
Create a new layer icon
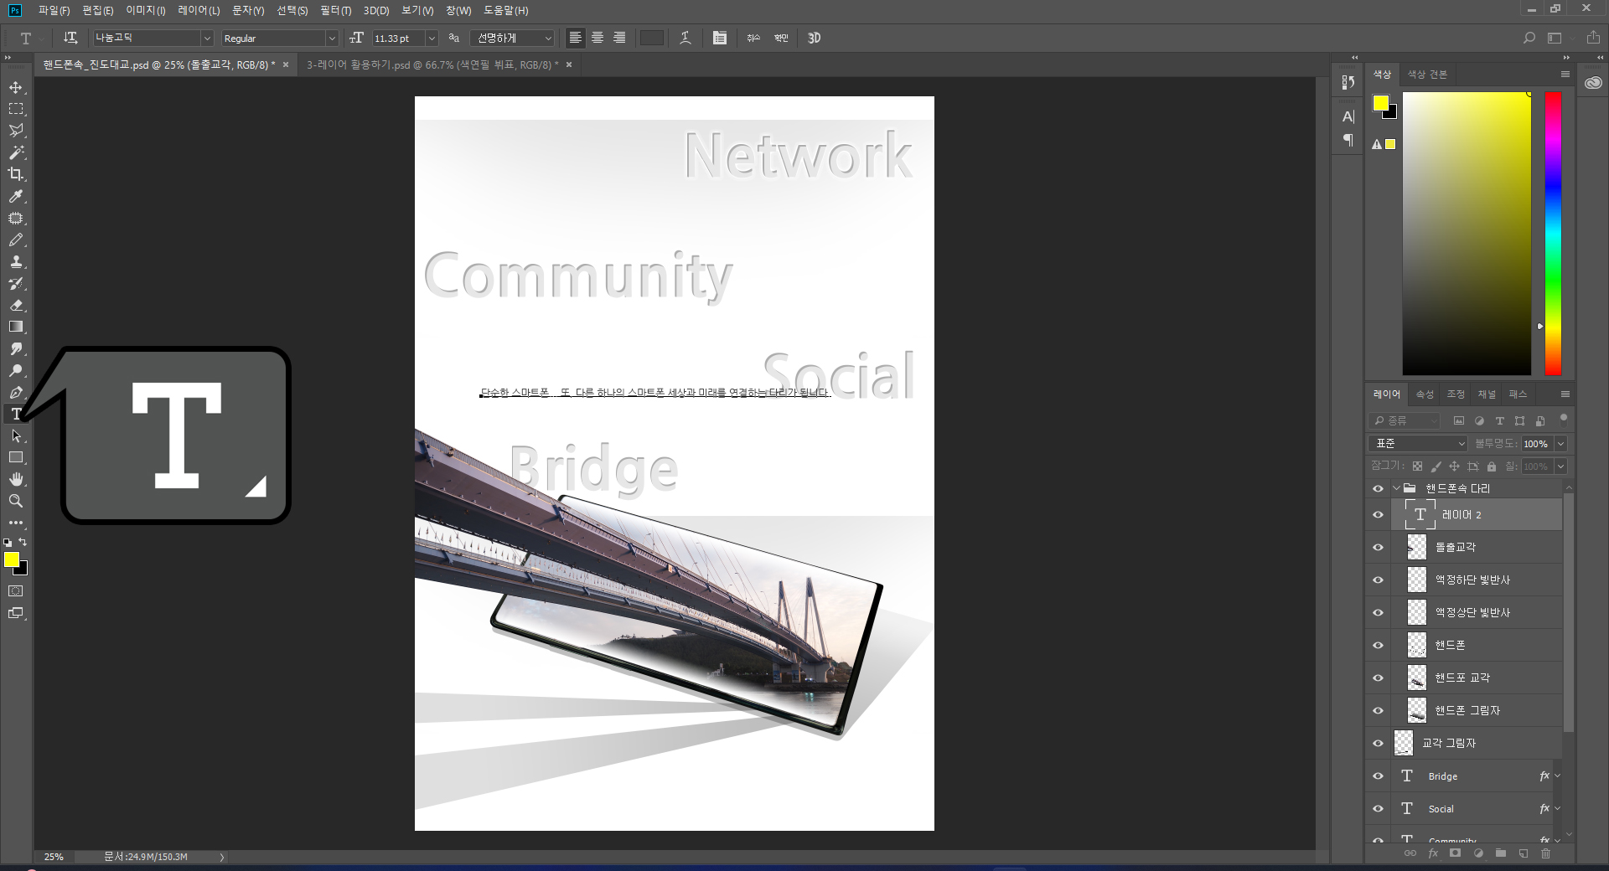(x=1523, y=853)
